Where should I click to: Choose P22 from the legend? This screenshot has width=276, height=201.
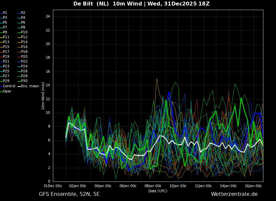coord(23,62)
